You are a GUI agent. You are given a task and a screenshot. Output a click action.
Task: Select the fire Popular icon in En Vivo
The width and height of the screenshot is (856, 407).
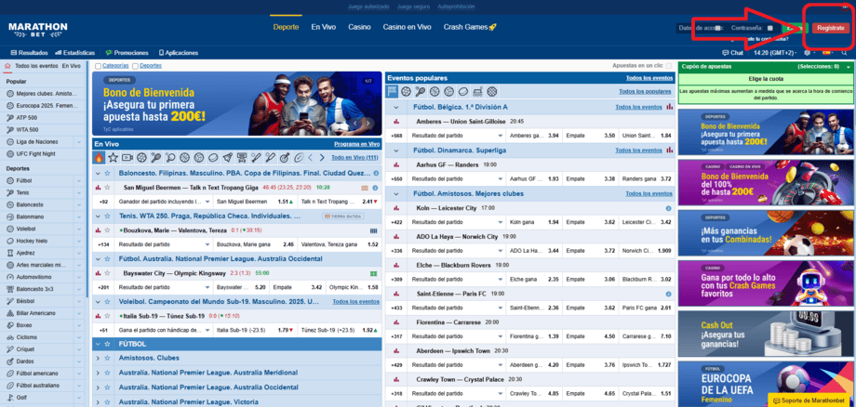click(x=99, y=157)
